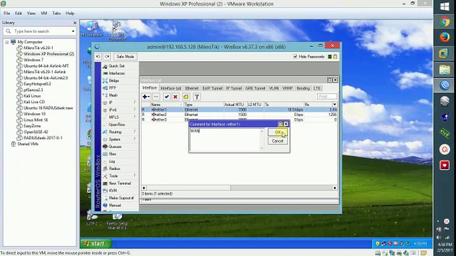Open Interfaces in WinBox sidebar
The image size is (456, 256).
117,73
